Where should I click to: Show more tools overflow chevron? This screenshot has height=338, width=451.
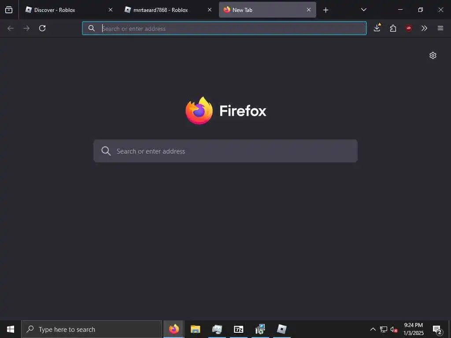(424, 28)
